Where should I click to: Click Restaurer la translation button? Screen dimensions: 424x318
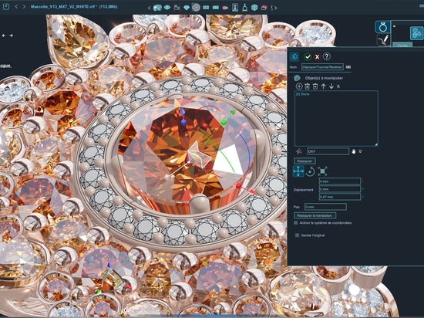point(315,215)
